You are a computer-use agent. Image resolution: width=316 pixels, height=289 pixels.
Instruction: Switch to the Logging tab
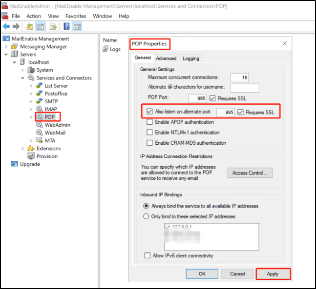pos(190,58)
